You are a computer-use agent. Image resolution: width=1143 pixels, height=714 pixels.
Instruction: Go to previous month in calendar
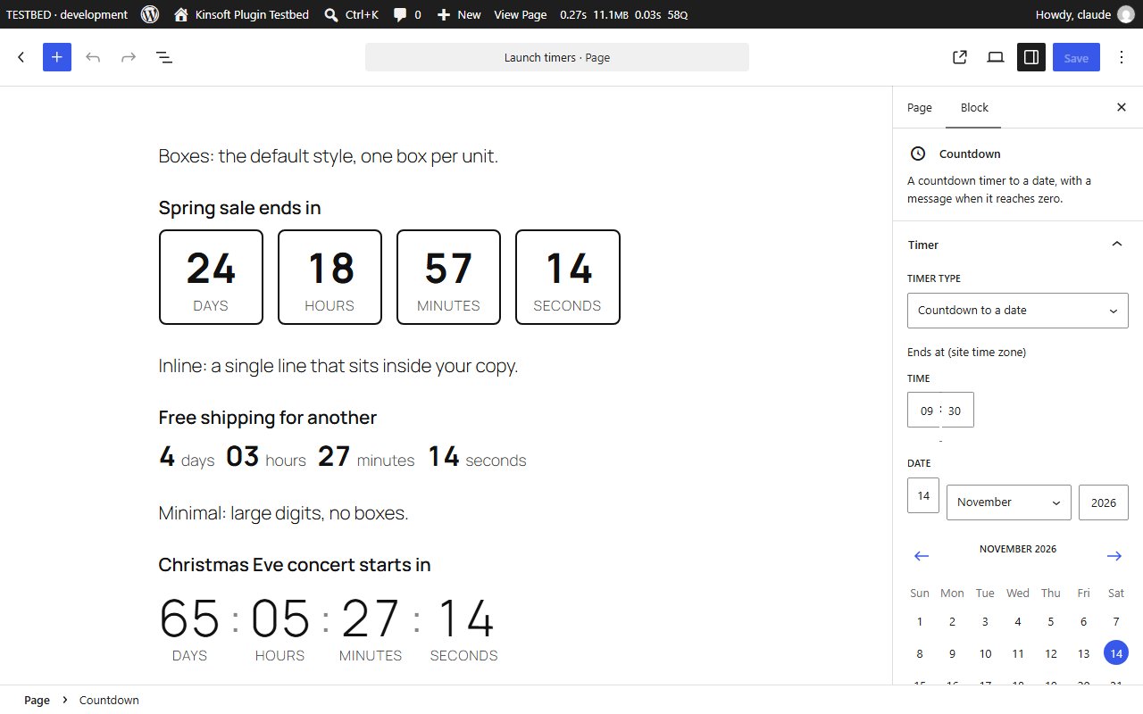coord(922,556)
